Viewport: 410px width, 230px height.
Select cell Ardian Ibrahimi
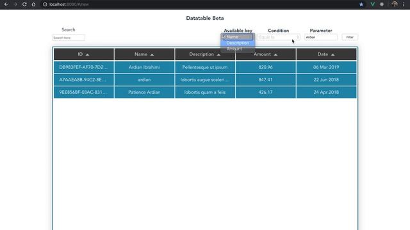coord(144,67)
